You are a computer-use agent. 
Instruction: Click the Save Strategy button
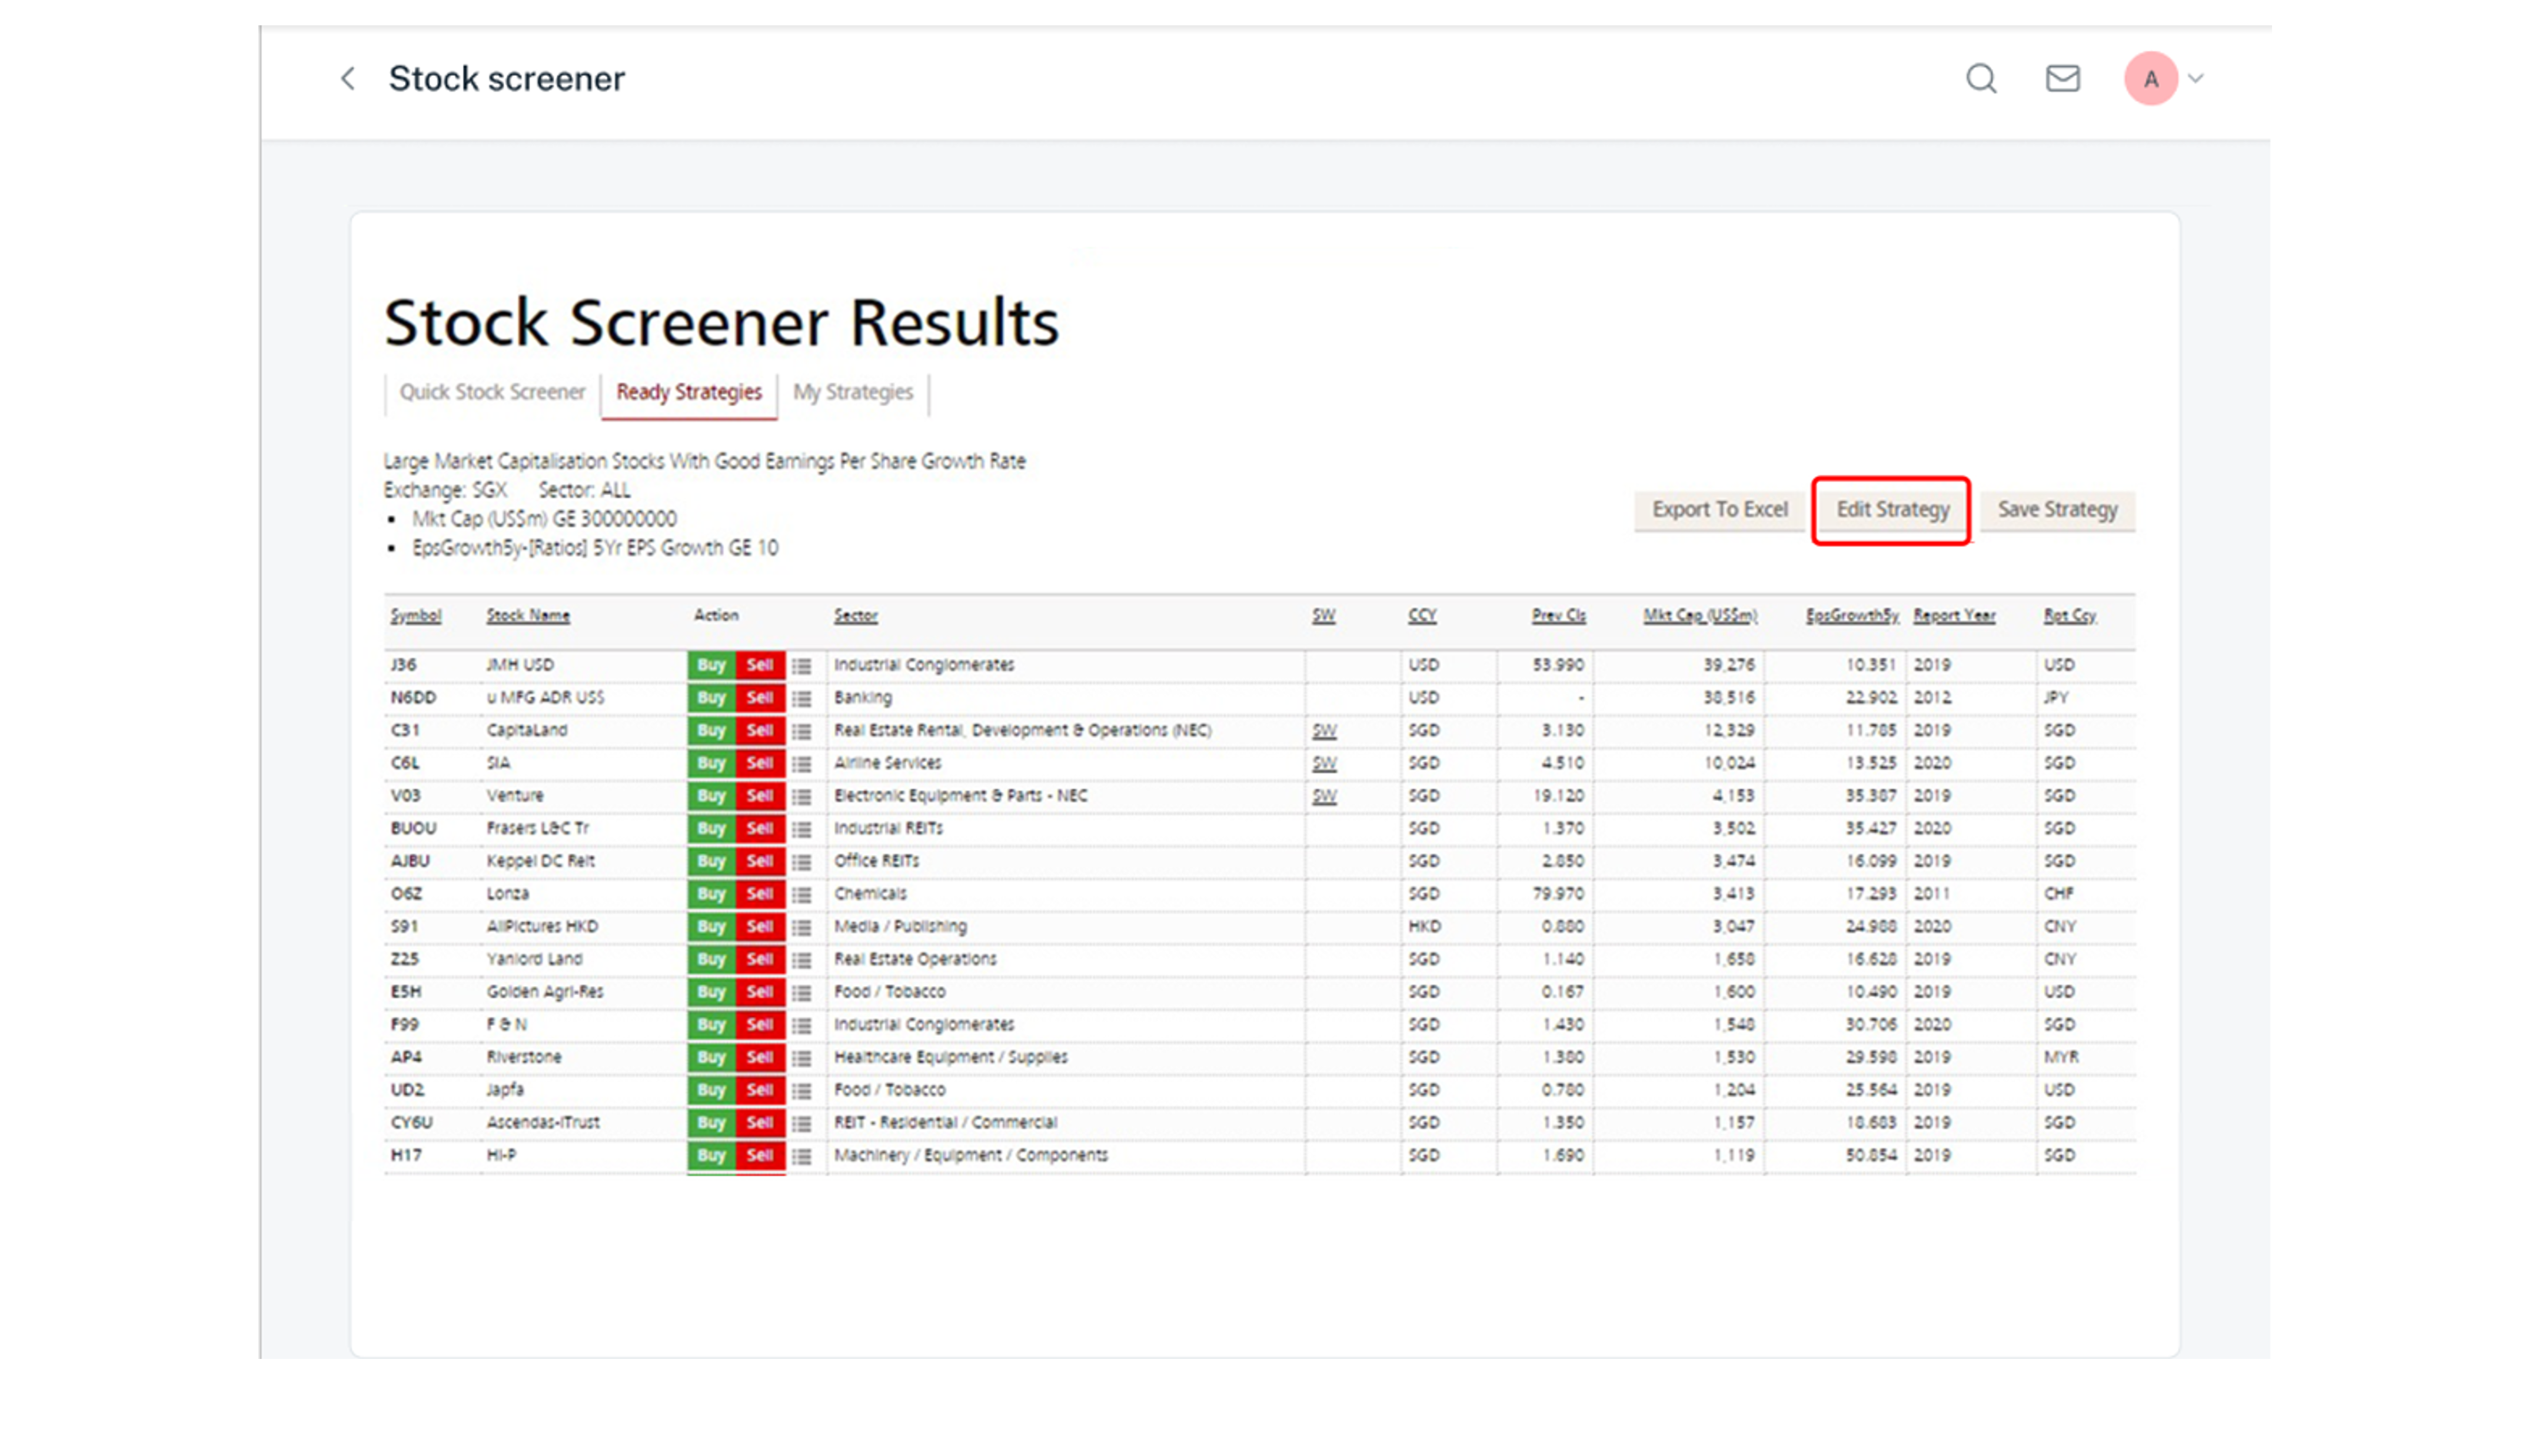click(2057, 510)
